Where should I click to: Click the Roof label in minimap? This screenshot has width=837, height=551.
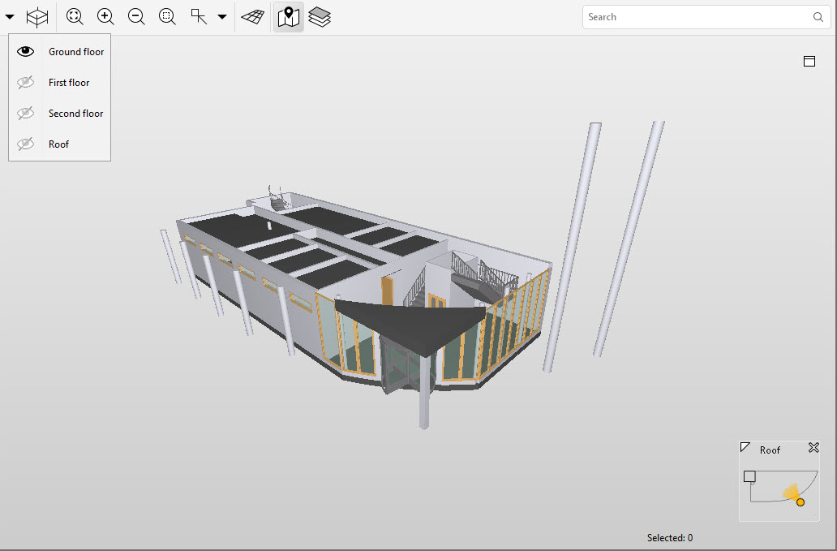[770, 450]
